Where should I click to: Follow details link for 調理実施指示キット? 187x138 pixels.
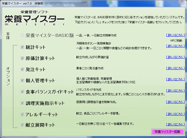click(x=175, y=102)
